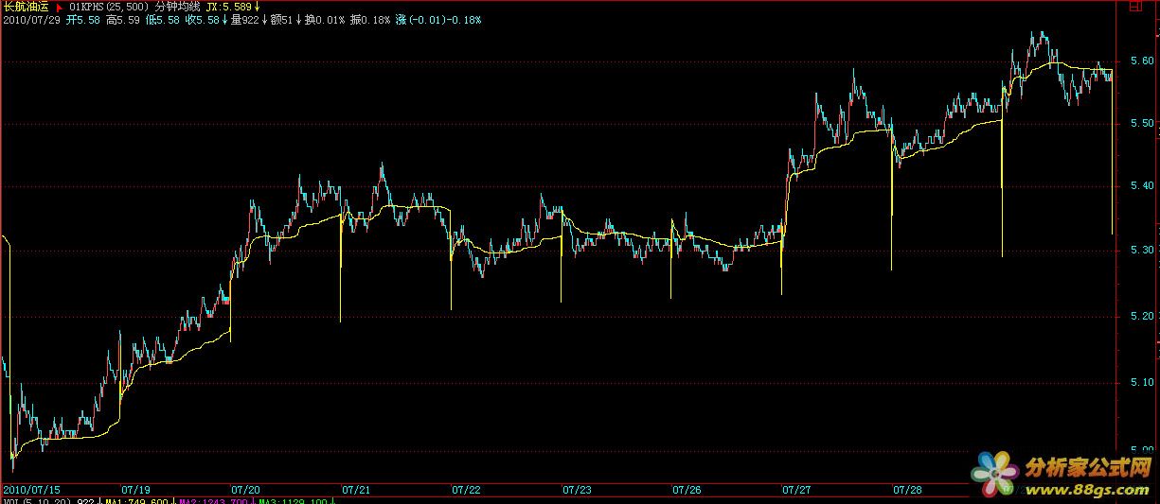Select the 07/27 date on the time axis
Viewport: 1160px width, 504px height.
[x=796, y=490]
